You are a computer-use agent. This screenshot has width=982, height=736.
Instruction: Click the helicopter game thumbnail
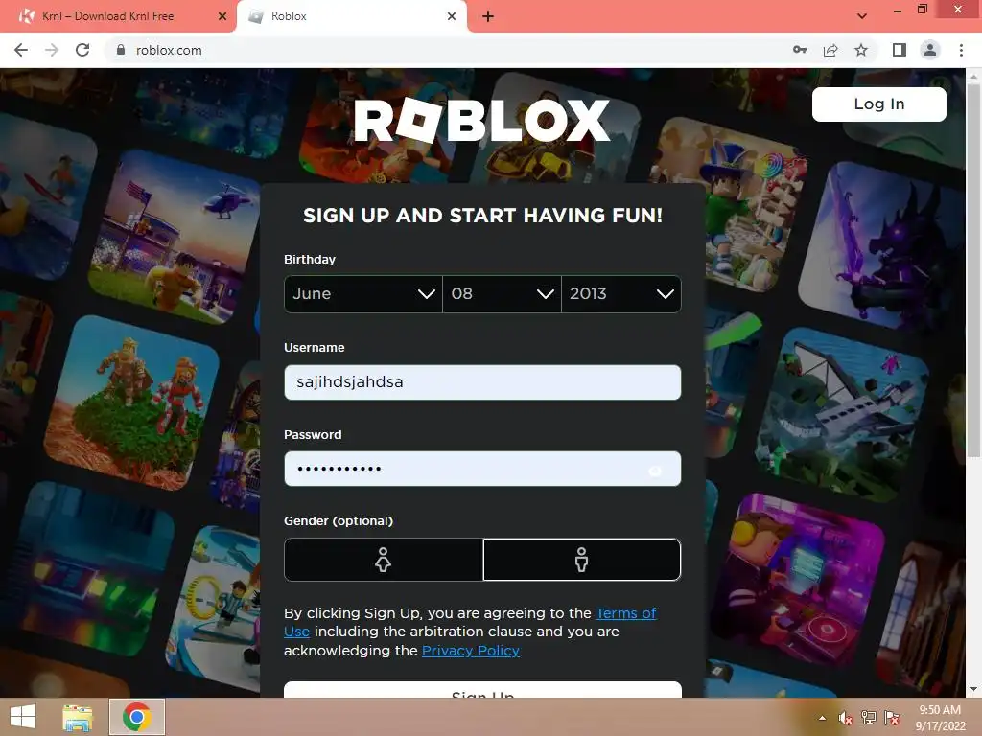173,239
